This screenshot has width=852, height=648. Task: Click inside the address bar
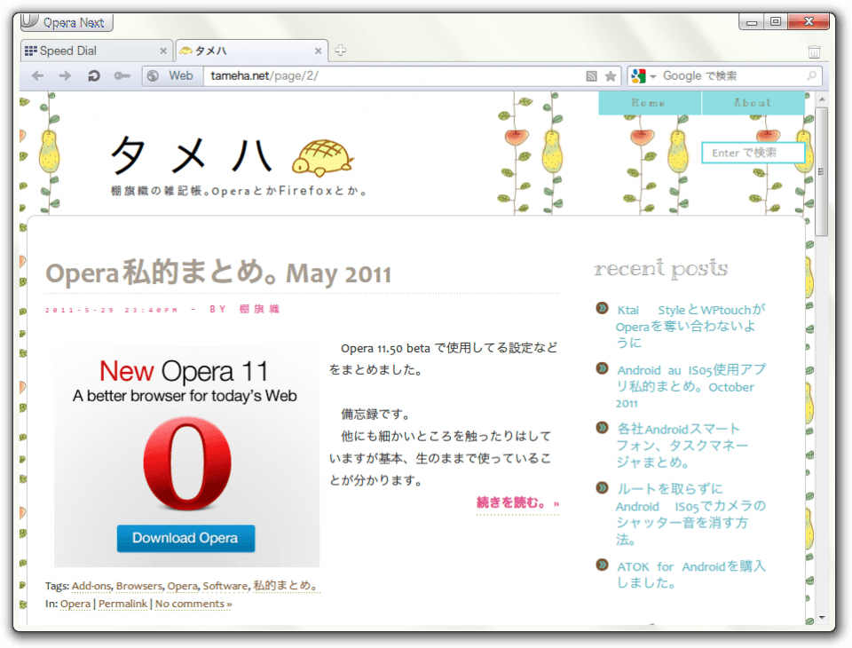[x=355, y=75]
